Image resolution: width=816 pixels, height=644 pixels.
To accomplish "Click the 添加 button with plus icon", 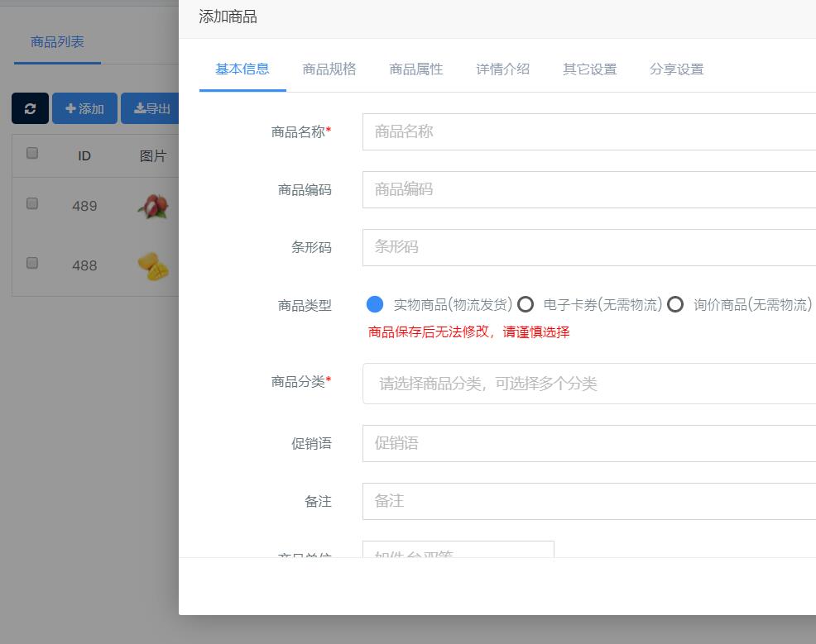I will pyautogui.click(x=84, y=108).
